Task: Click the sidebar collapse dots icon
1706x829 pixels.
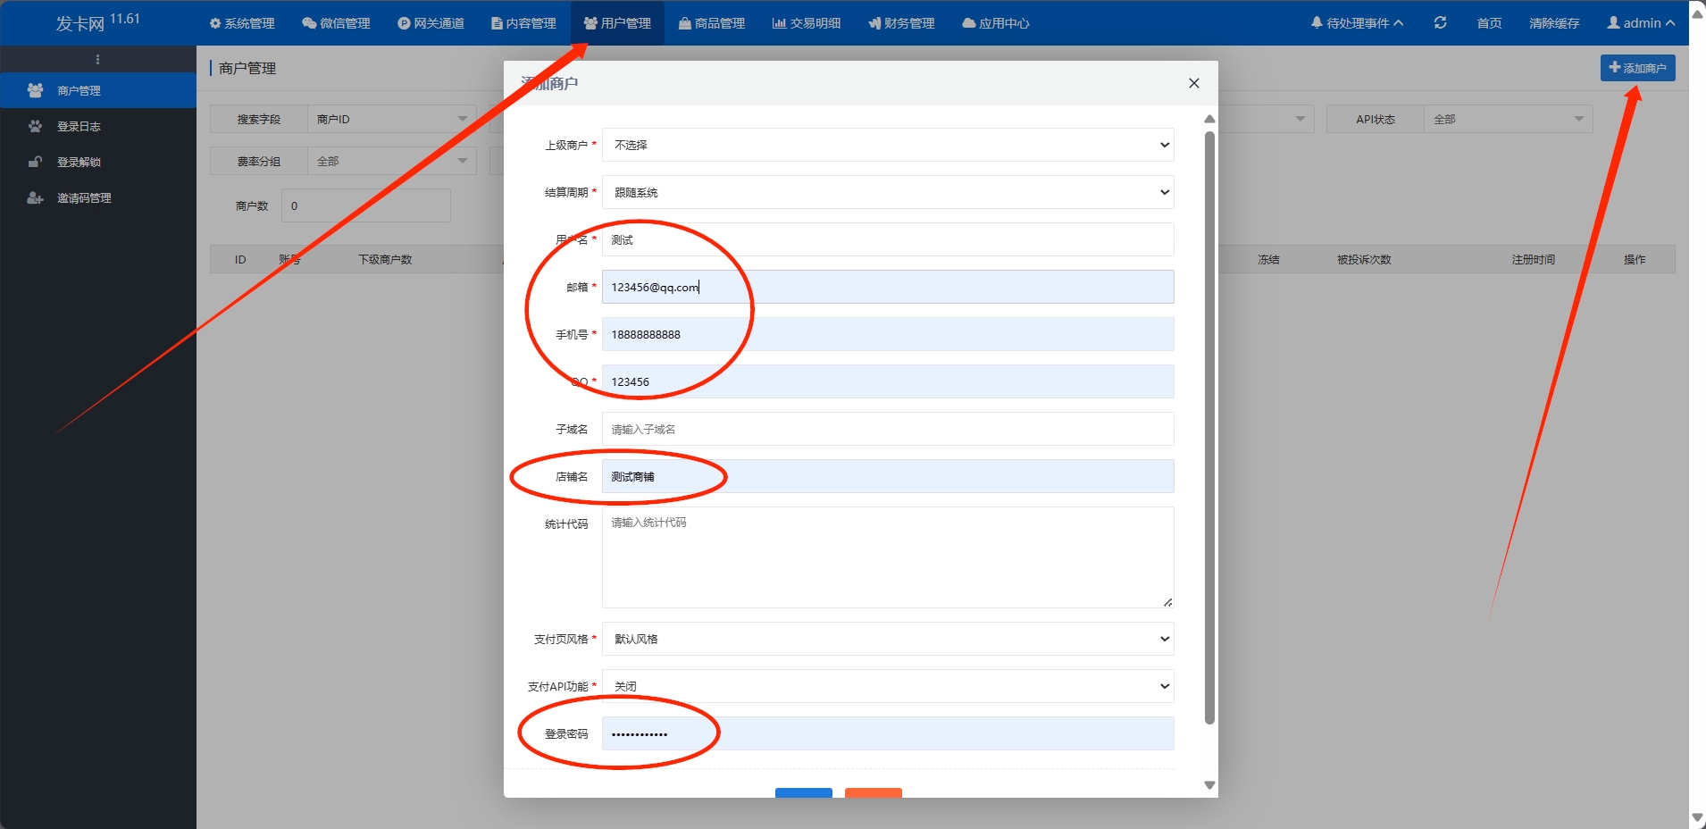Action: coord(97,59)
